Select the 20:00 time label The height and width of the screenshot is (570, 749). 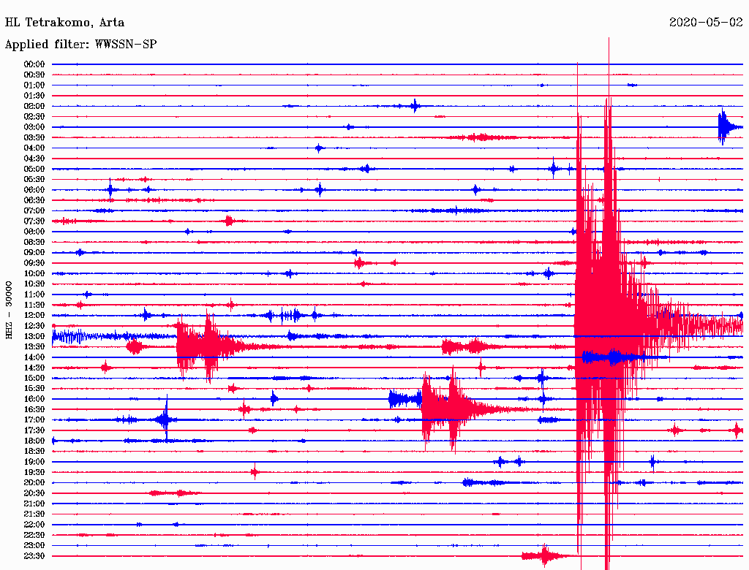coord(34,483)
